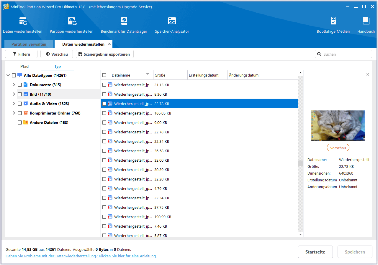Tick the Bild (11710) checkbox
378x265 pixels.
(20, 94)
